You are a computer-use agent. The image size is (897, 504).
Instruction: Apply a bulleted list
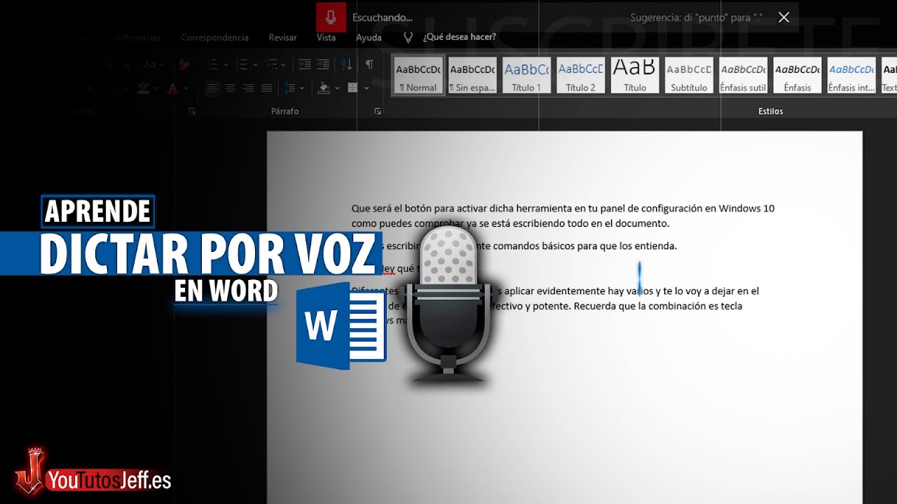click(212, 64)
